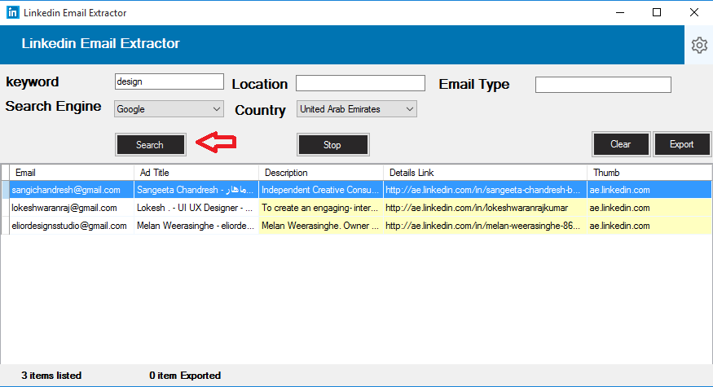Click the '3 items listed' status text
Screen dimensions: 713x387
pyautogui.click(x=51, y=376)
